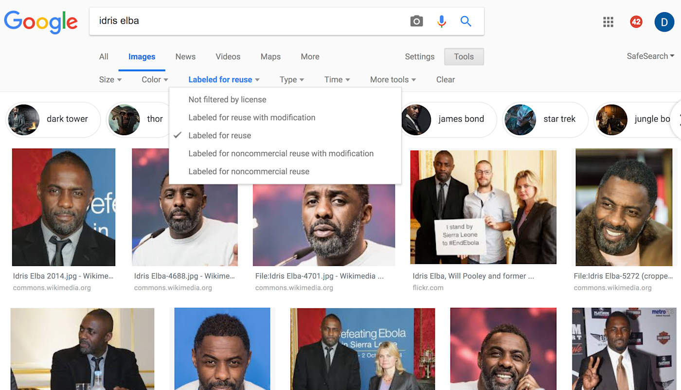The width and height of the screenshot is (681, 390).
Task: Toggle the Tools button
Action: 464,57
